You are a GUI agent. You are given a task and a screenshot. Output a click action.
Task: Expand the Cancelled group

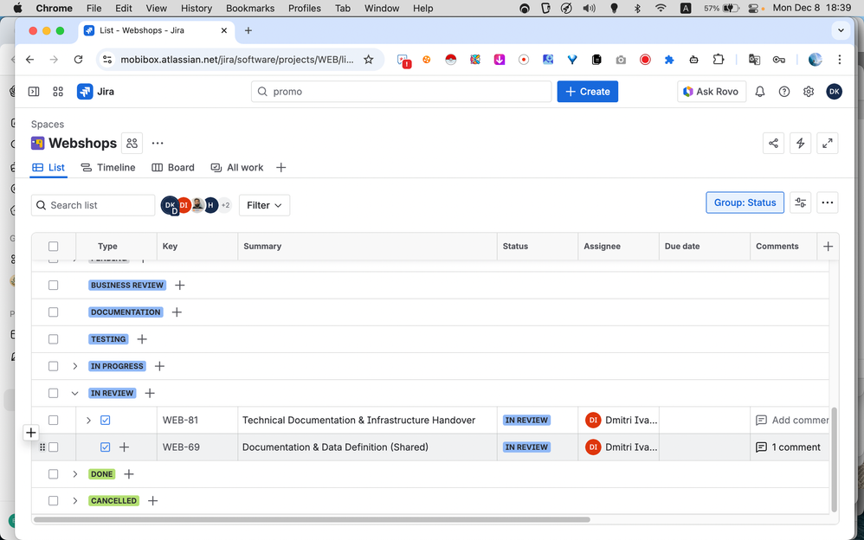(75, 500)
